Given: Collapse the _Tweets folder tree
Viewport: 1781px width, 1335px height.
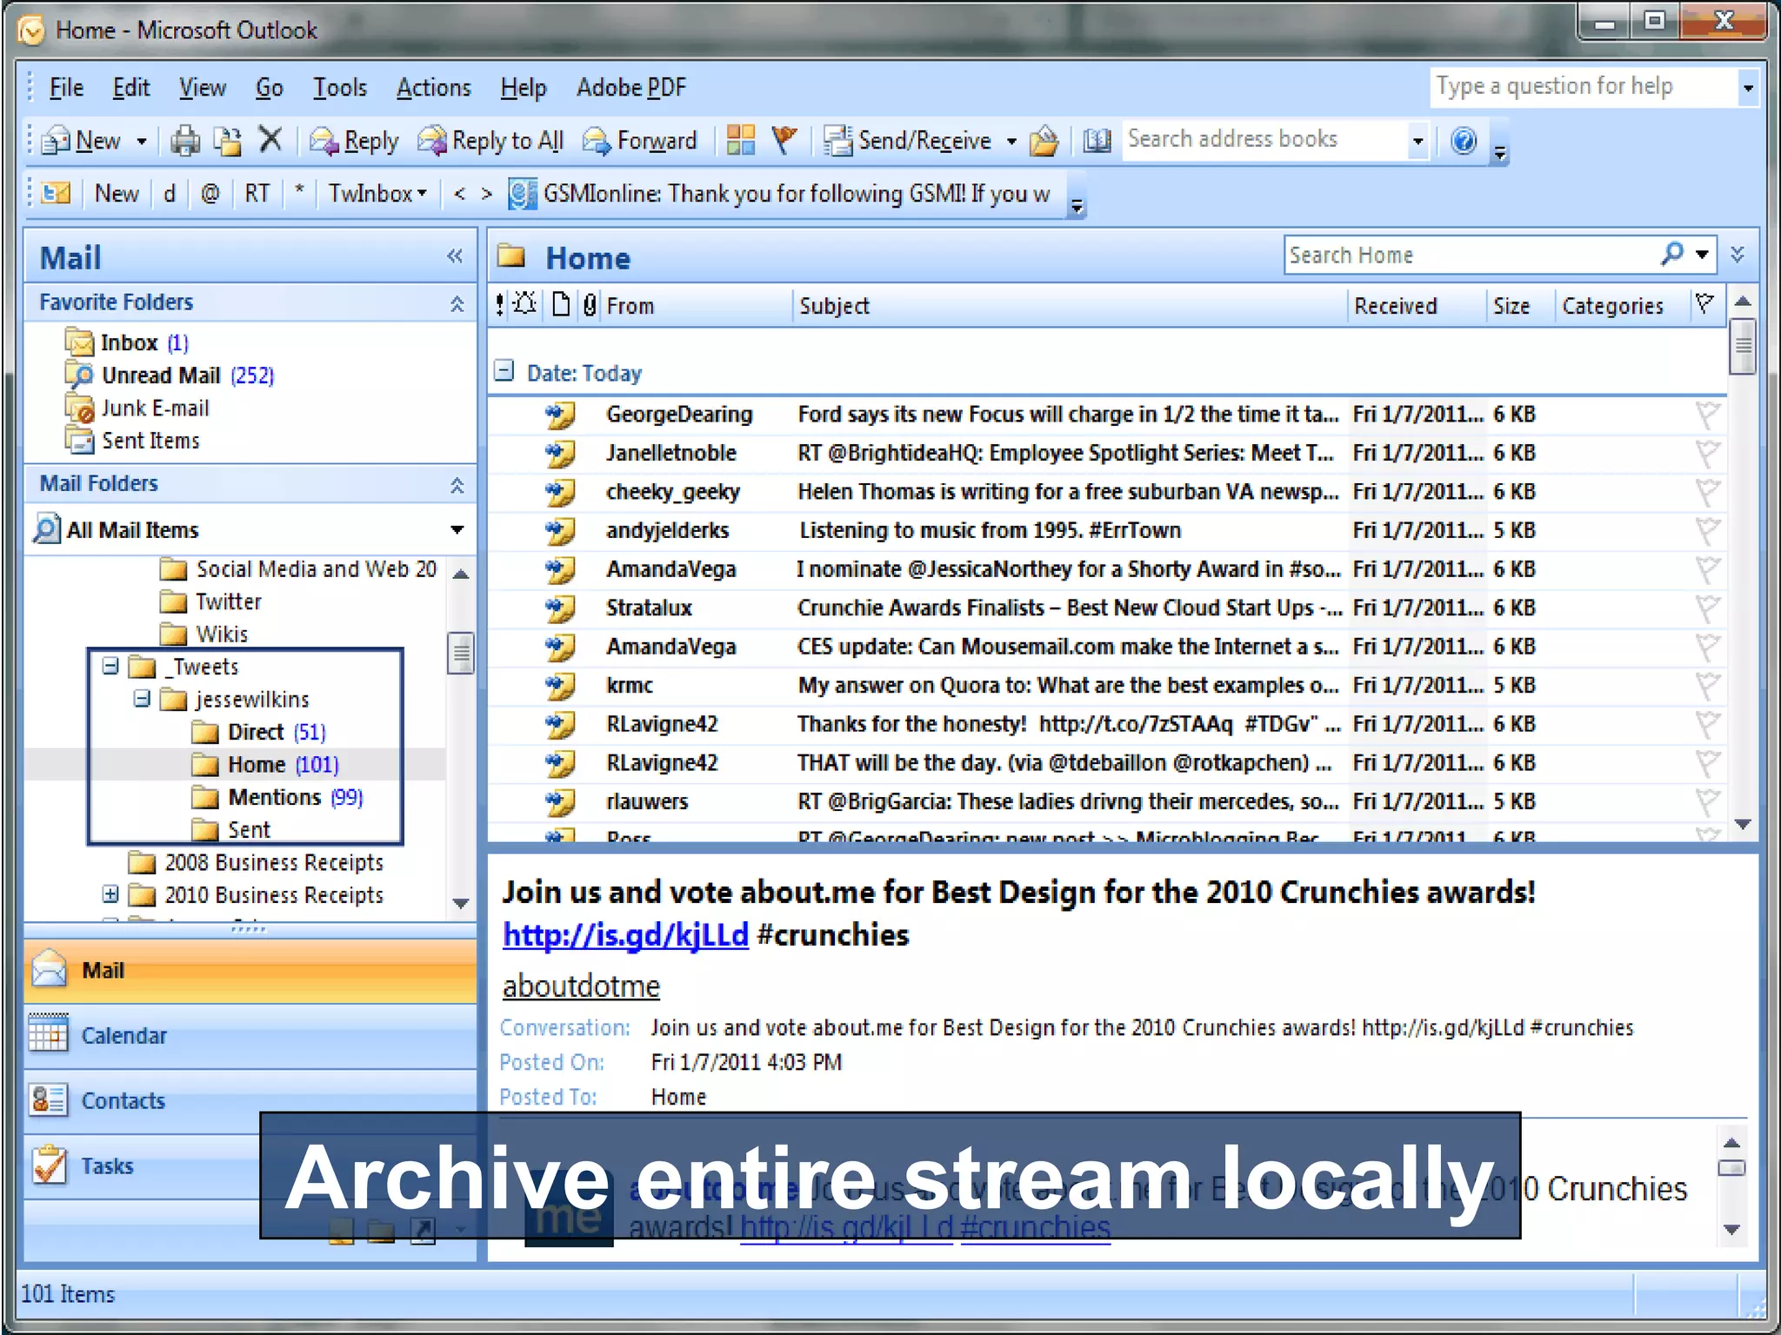Looking at the screenshot, I should (110, 667).
